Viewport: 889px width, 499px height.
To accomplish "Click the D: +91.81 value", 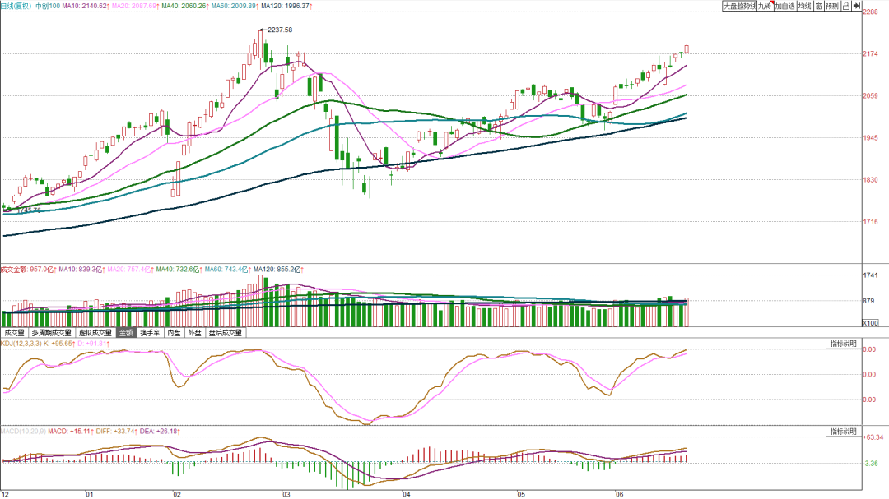I will [x=94, y=344].
